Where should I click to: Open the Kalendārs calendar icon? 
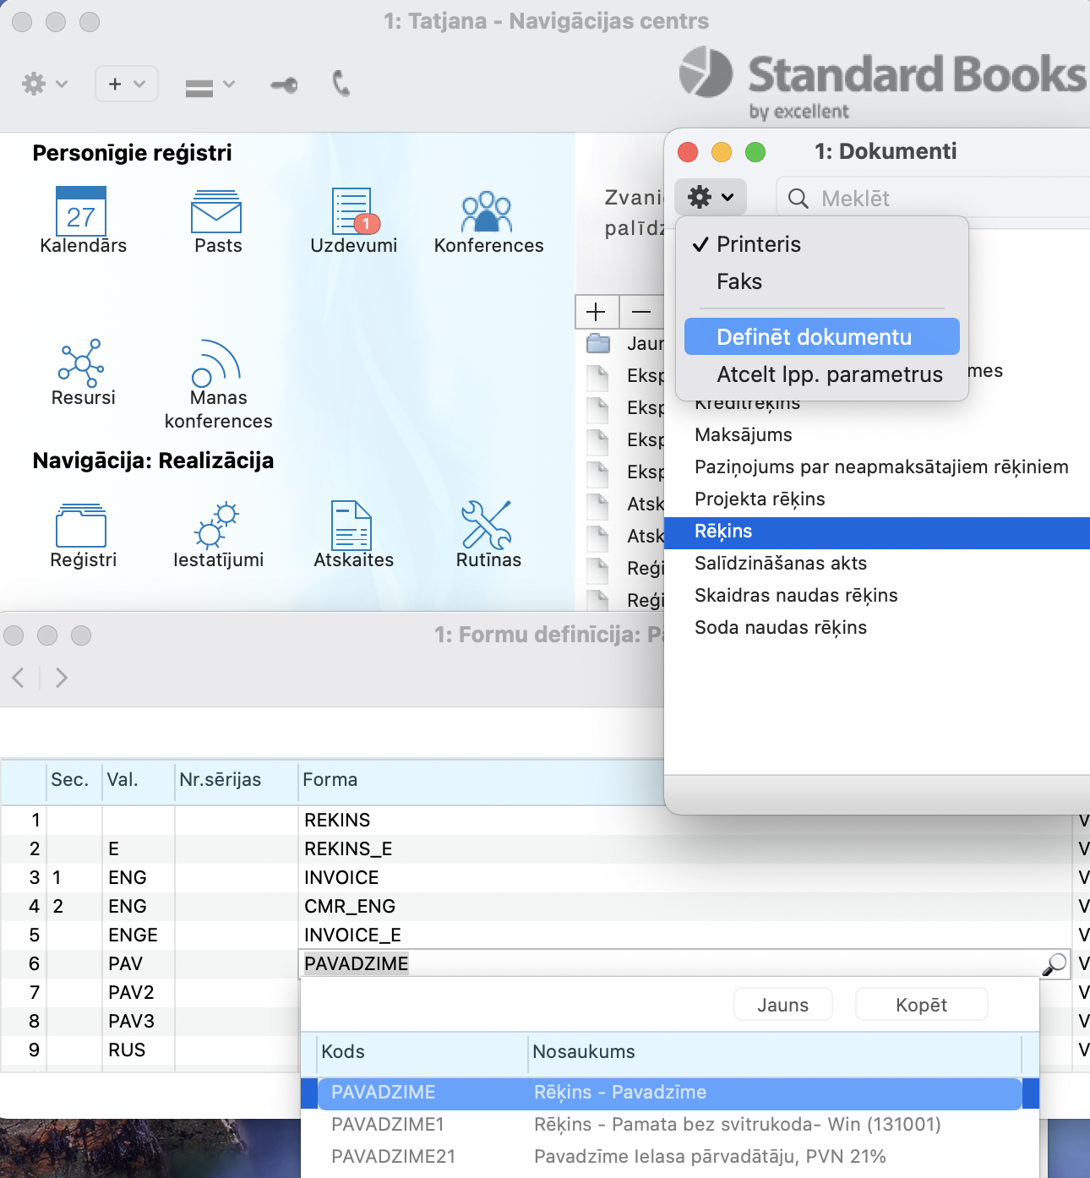point(81,212)
